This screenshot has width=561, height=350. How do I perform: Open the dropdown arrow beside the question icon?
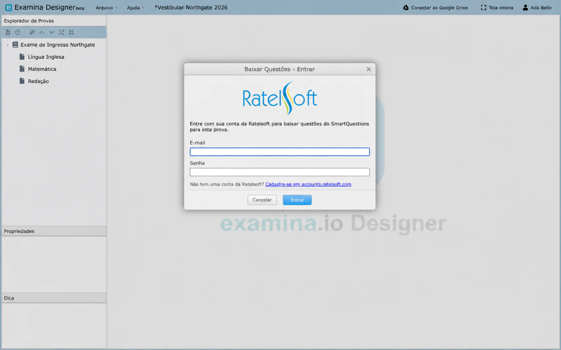(24, 32)
